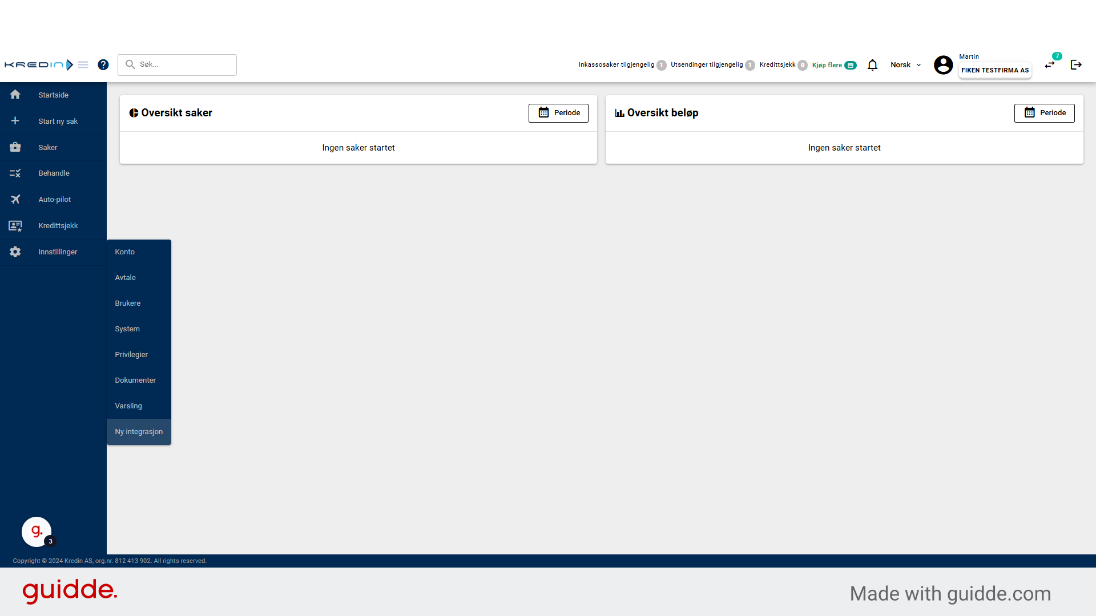Open Auto-pilot sidebar label
The width and height of the screenshot is (1096, 616).
(x=55, y=200)
